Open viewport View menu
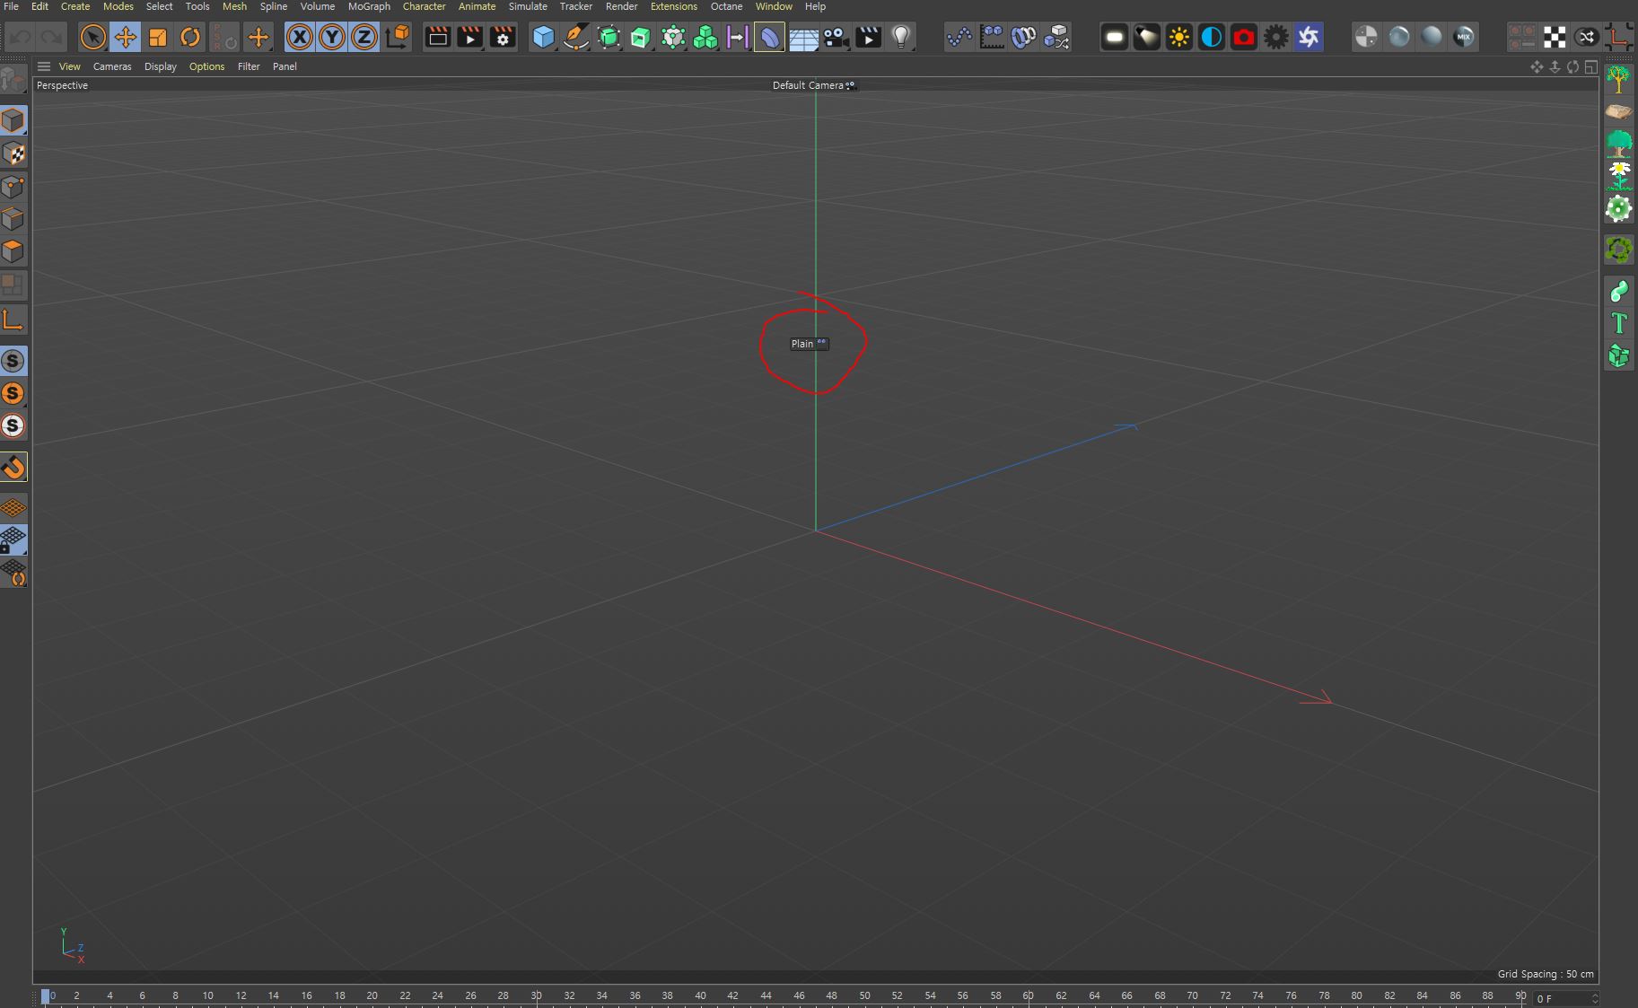This screenshot has width=1638, height=1008. point(69,66)
